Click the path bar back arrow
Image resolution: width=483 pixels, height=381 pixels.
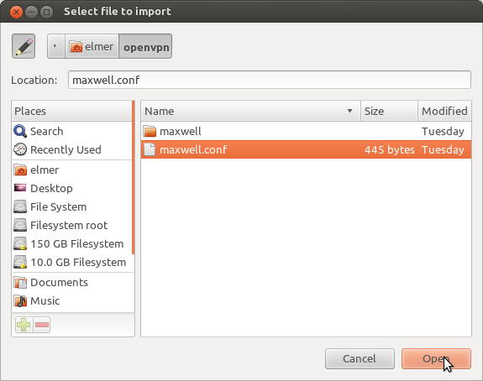55,46
